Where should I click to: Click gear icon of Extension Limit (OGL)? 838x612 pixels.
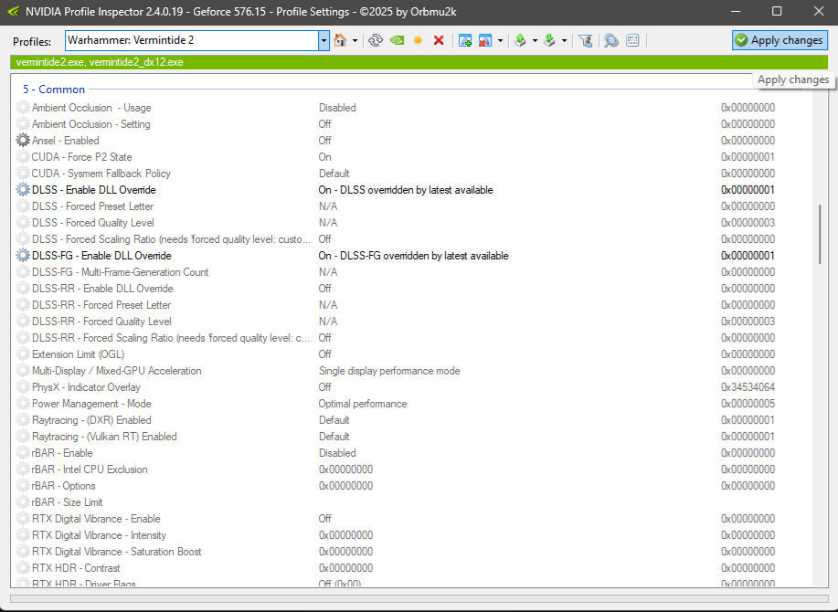tap(23, 354)
